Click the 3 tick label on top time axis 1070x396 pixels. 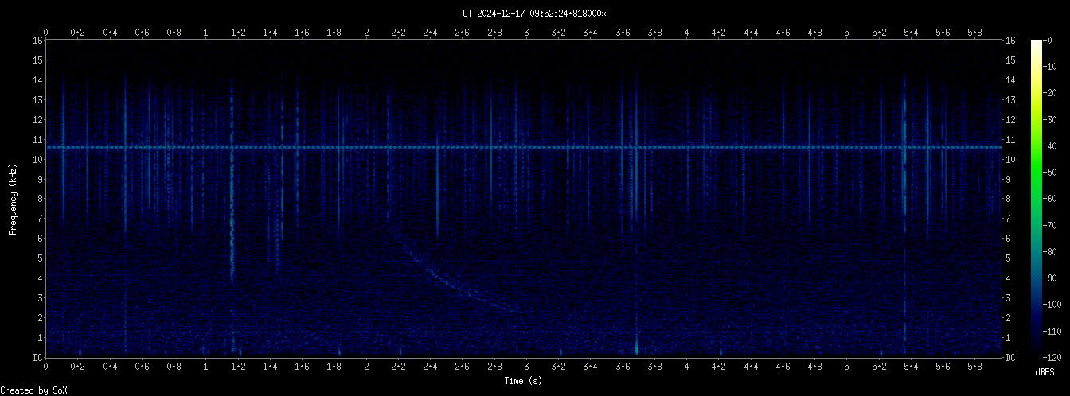pyautogui.click(x=526, y=33)
